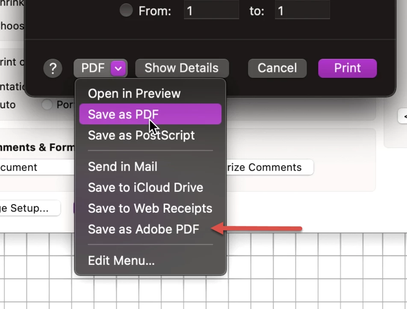Viewport: 407px width, 309px height.
Task: Click the help question mark button
Action: point(53,68)
